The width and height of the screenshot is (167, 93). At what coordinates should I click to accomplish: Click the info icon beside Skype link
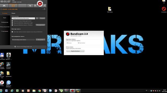pyautogui.click(x=15, y=47)
